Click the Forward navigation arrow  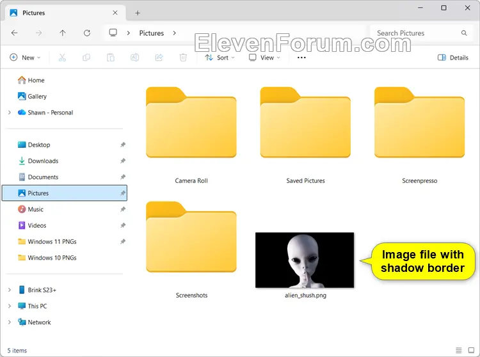tap(38, 33)
